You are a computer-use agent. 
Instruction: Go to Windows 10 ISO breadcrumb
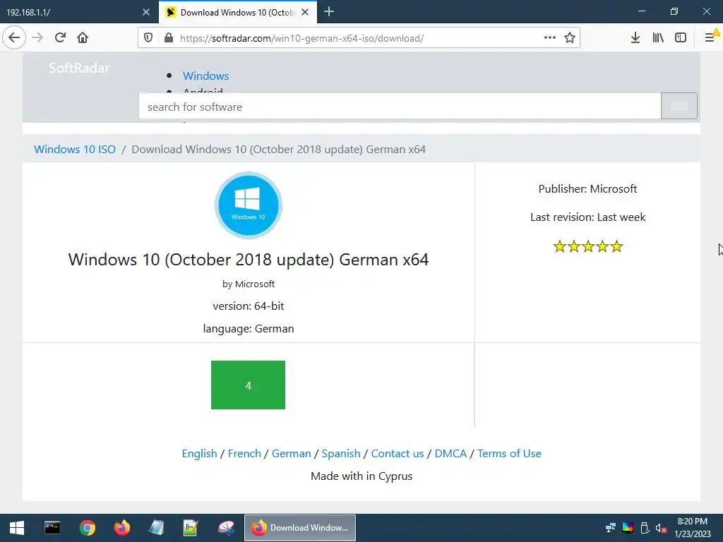[75, 150]
